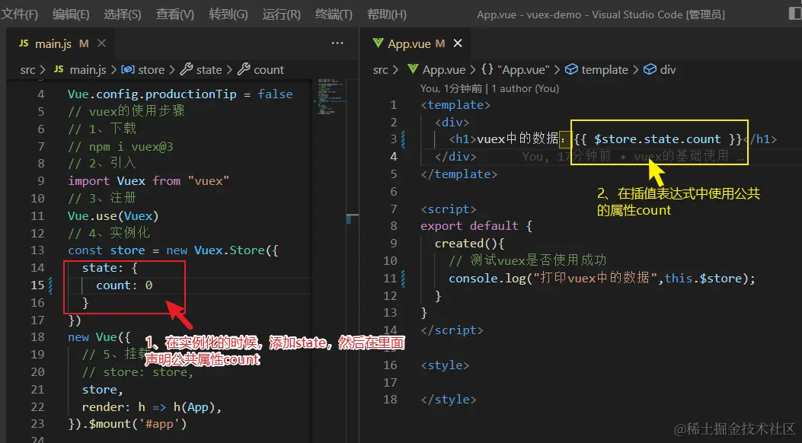Click the 'created(){' line

[469, 244]
